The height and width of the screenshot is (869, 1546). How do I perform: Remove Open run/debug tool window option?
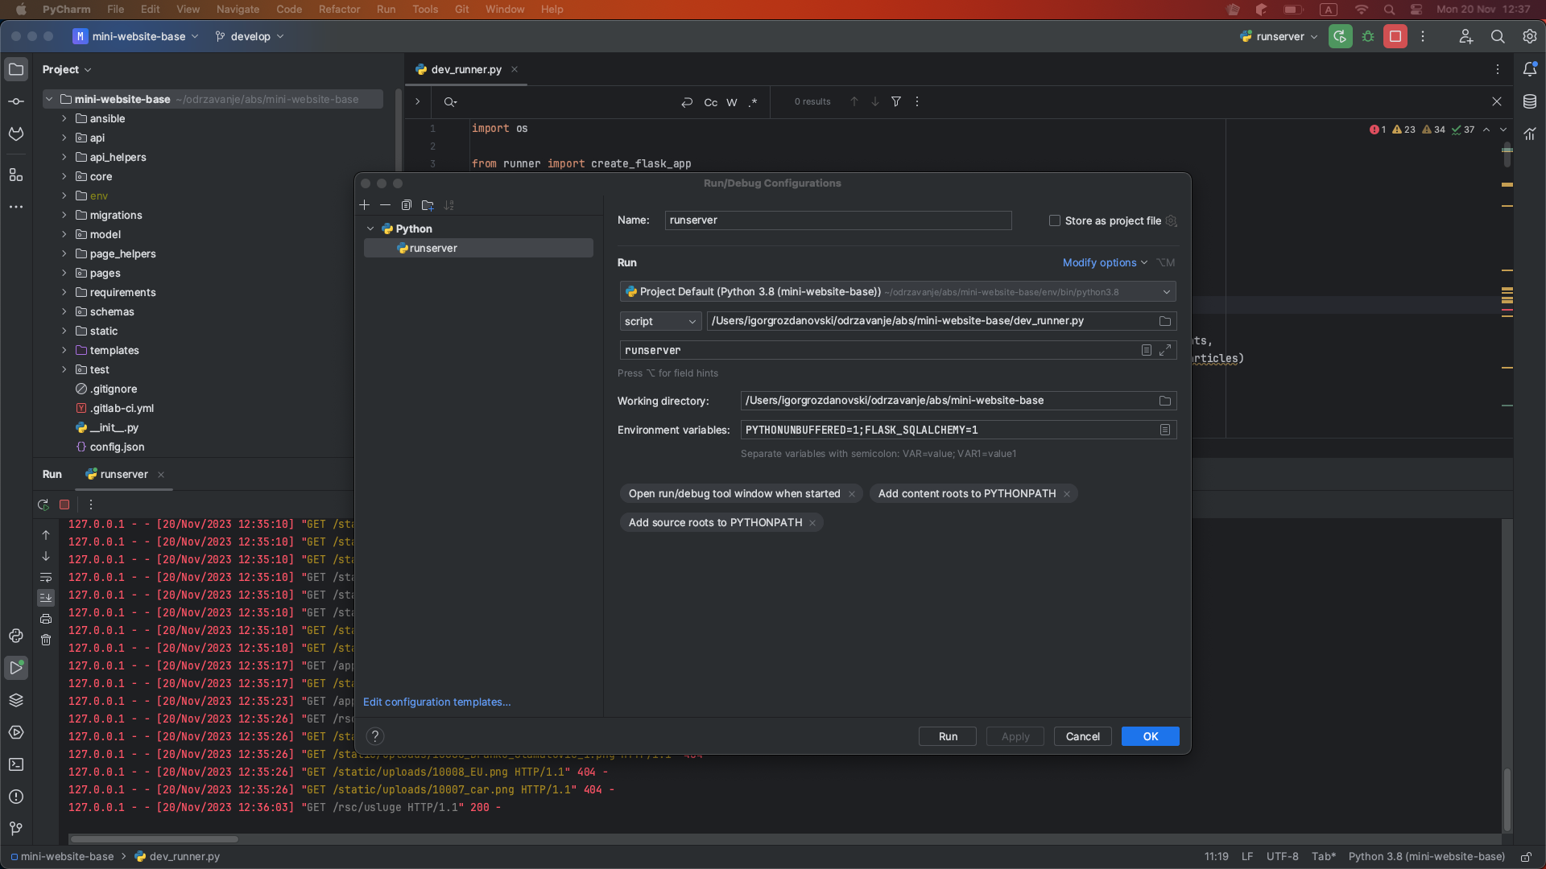852,494
